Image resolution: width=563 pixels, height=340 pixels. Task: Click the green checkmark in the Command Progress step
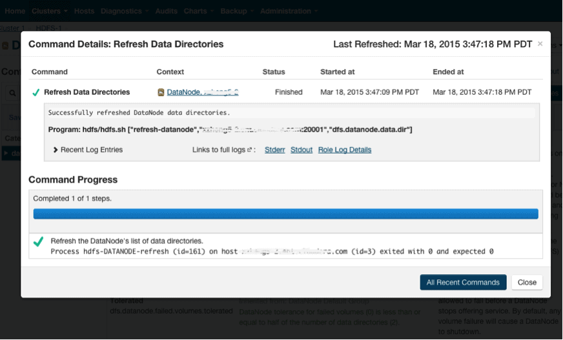38,242
